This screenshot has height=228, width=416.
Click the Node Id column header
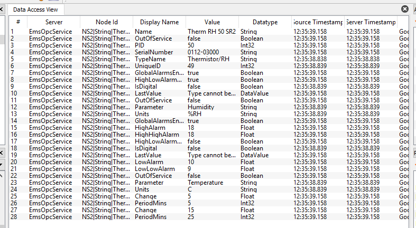[x=107, y=22]
